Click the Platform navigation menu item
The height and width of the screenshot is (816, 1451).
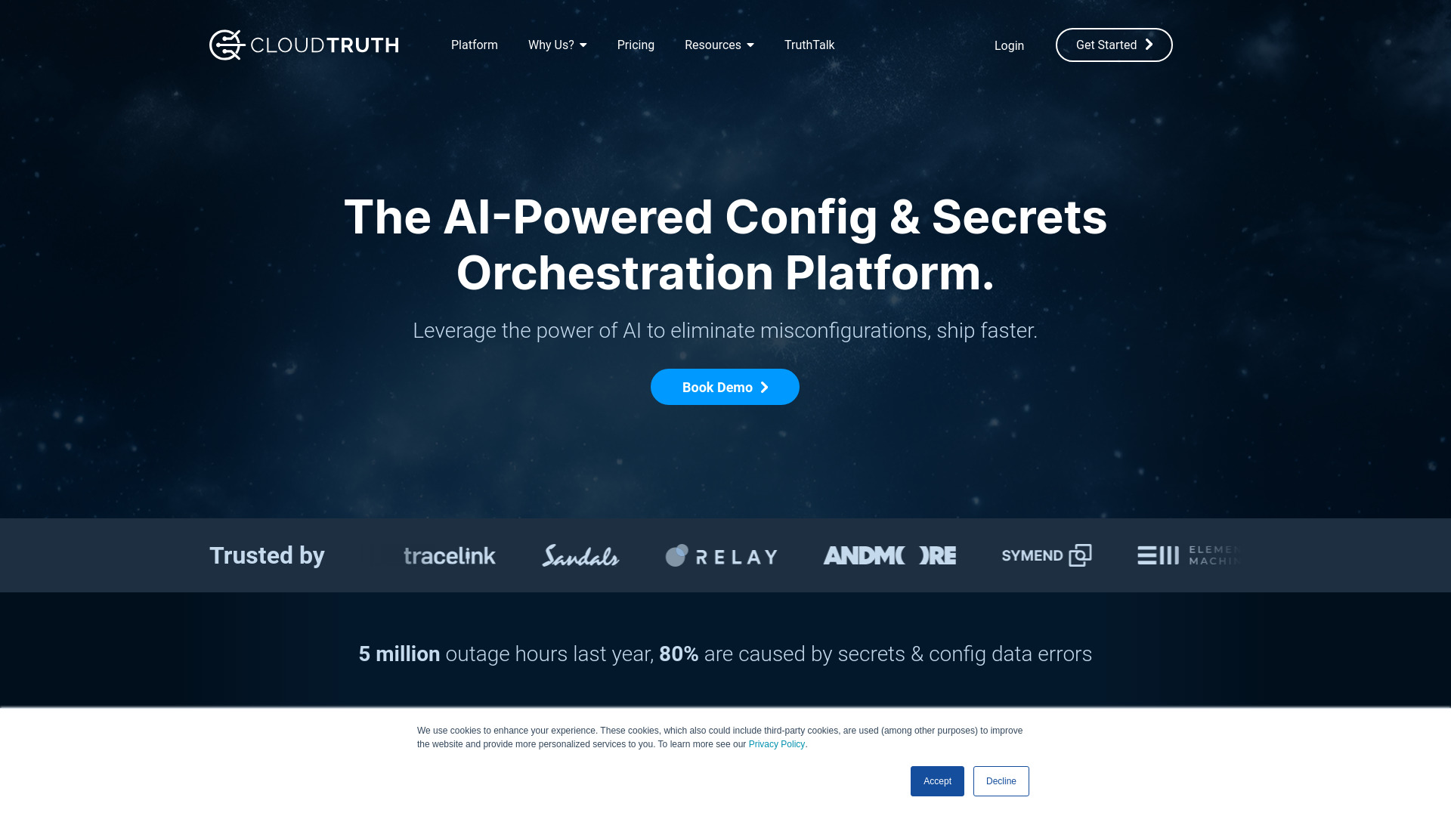click(475, 45)
